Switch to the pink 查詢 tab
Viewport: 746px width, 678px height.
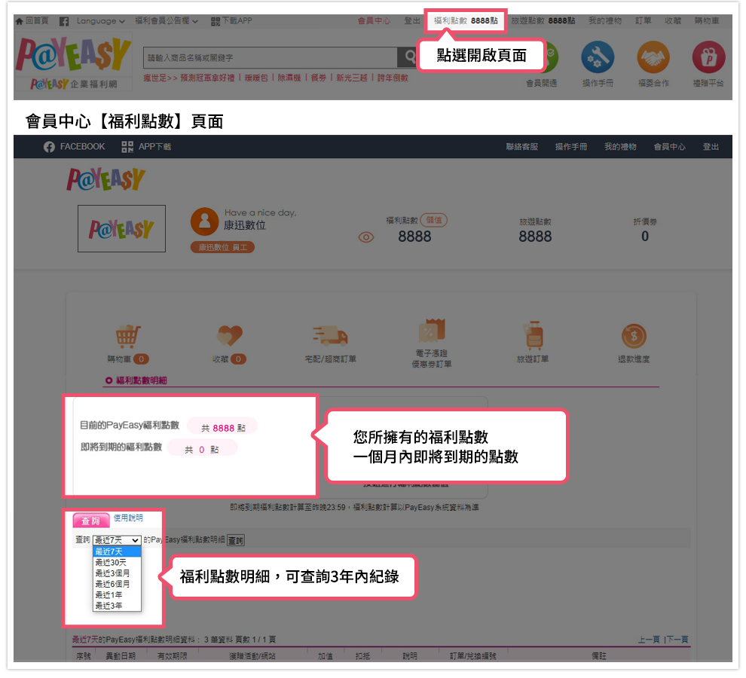(91, 521)
